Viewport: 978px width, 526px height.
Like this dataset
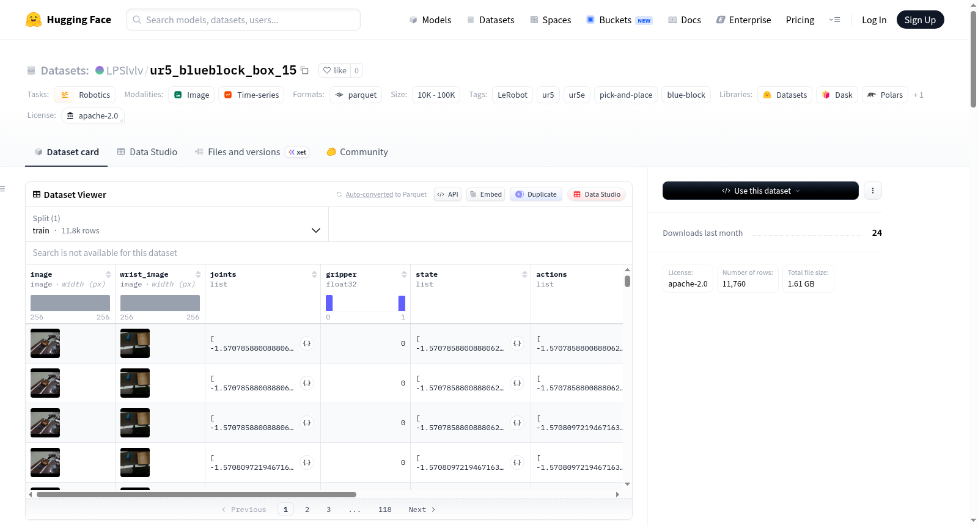pyautogui.click(x=334, y=70)
